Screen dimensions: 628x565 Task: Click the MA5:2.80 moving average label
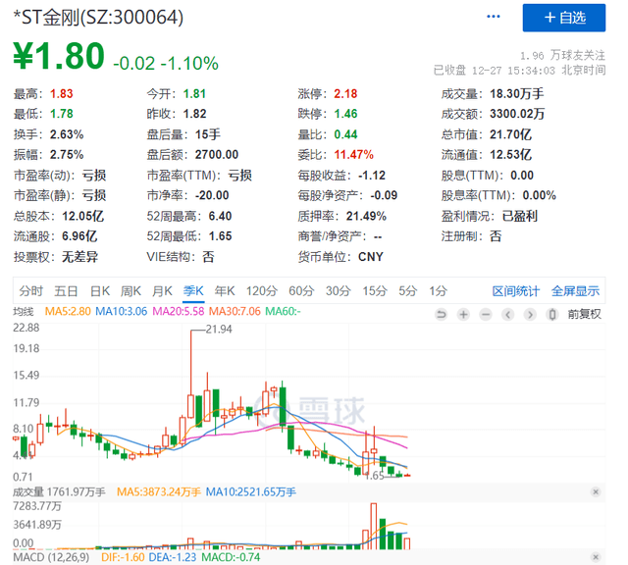point(68,311)
